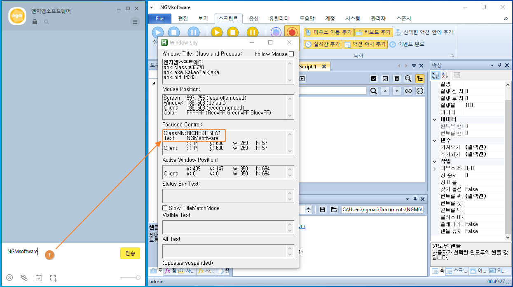
Task: Click search button beside script search box
Action: pos(373,91)
